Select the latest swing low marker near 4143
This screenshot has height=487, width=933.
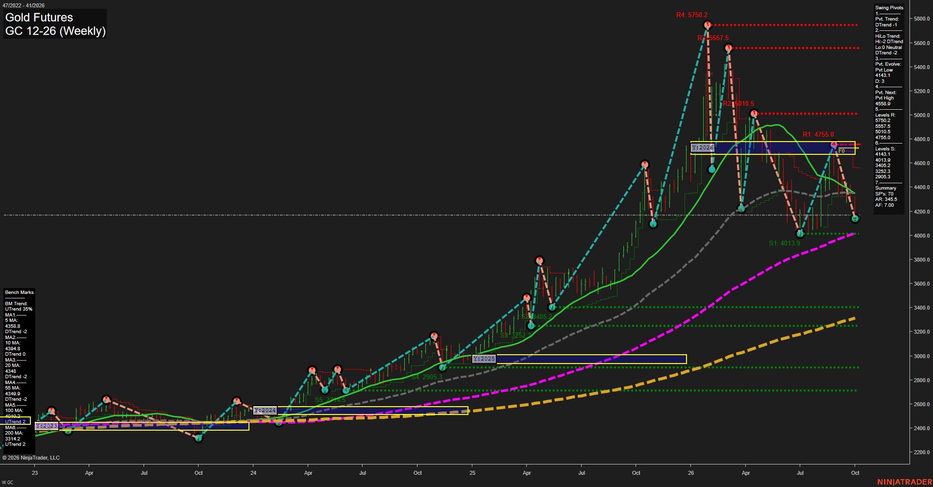click(855, 219)
